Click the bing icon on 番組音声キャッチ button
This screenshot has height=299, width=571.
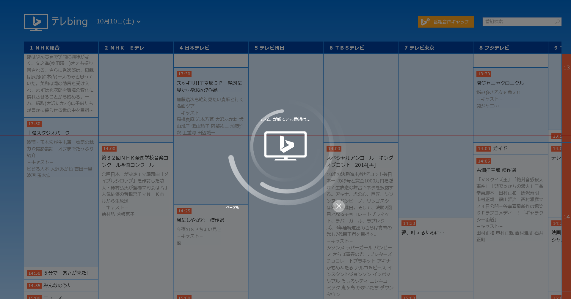(425, 22)
